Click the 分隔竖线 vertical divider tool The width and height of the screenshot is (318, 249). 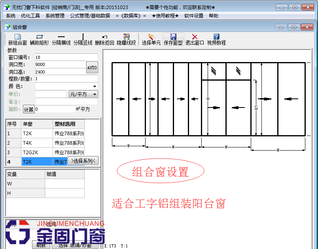coord(84,39)
